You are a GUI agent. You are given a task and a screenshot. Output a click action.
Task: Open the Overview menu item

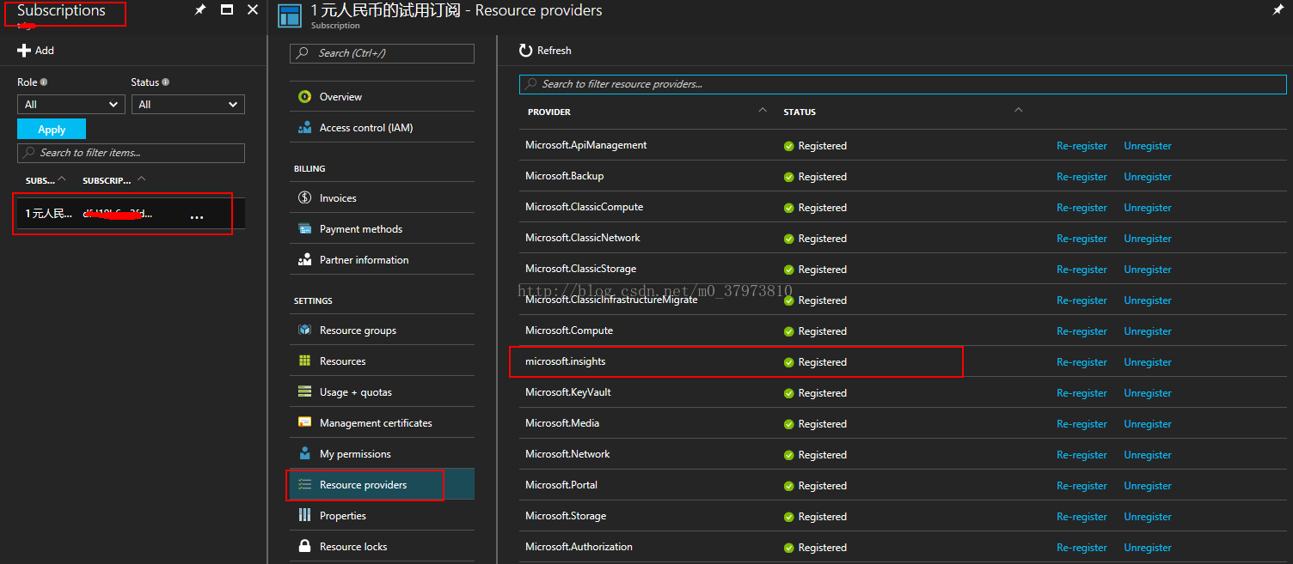(382, 97)
